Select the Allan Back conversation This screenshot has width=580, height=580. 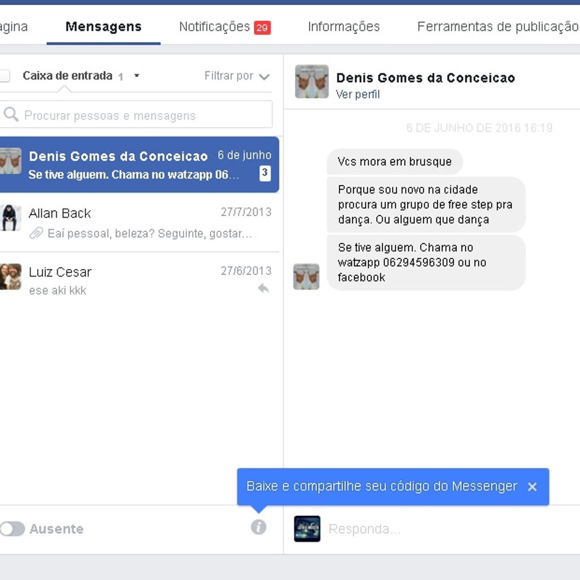[x=139, y=223]
